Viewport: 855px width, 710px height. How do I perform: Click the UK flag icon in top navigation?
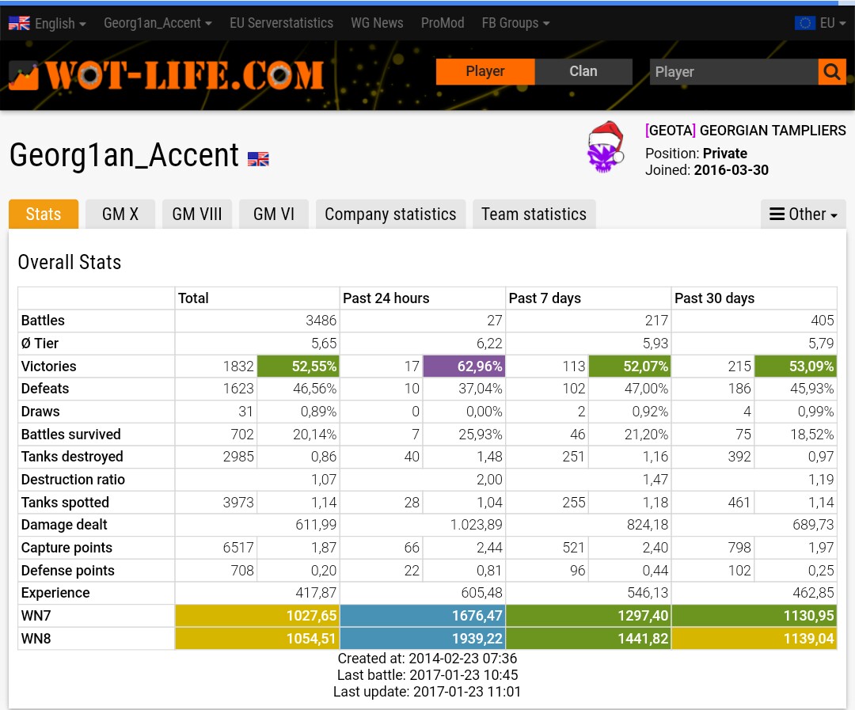pyautogui.click(x=19, y=23)
